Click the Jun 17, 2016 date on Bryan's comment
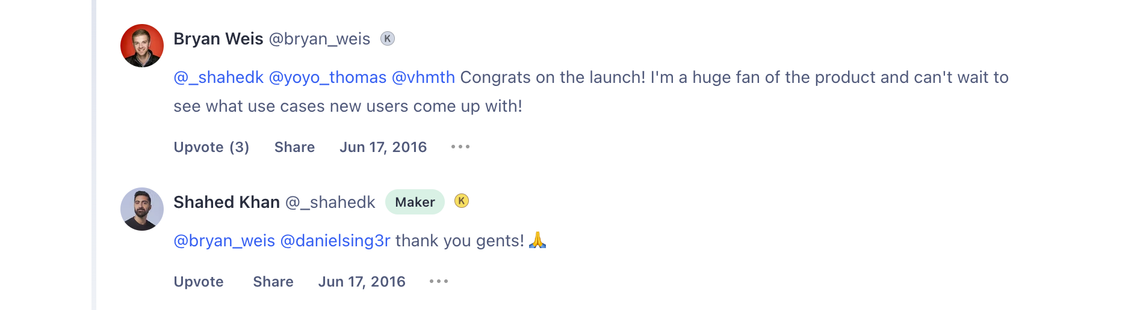This screenshot has height=310, width=1140. pos(383,147)
